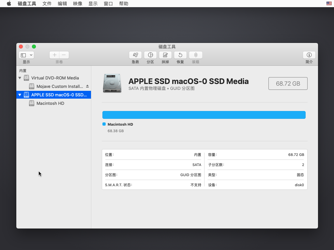
Task: Zoom the window with green button
Action: (x=34, y=47)
